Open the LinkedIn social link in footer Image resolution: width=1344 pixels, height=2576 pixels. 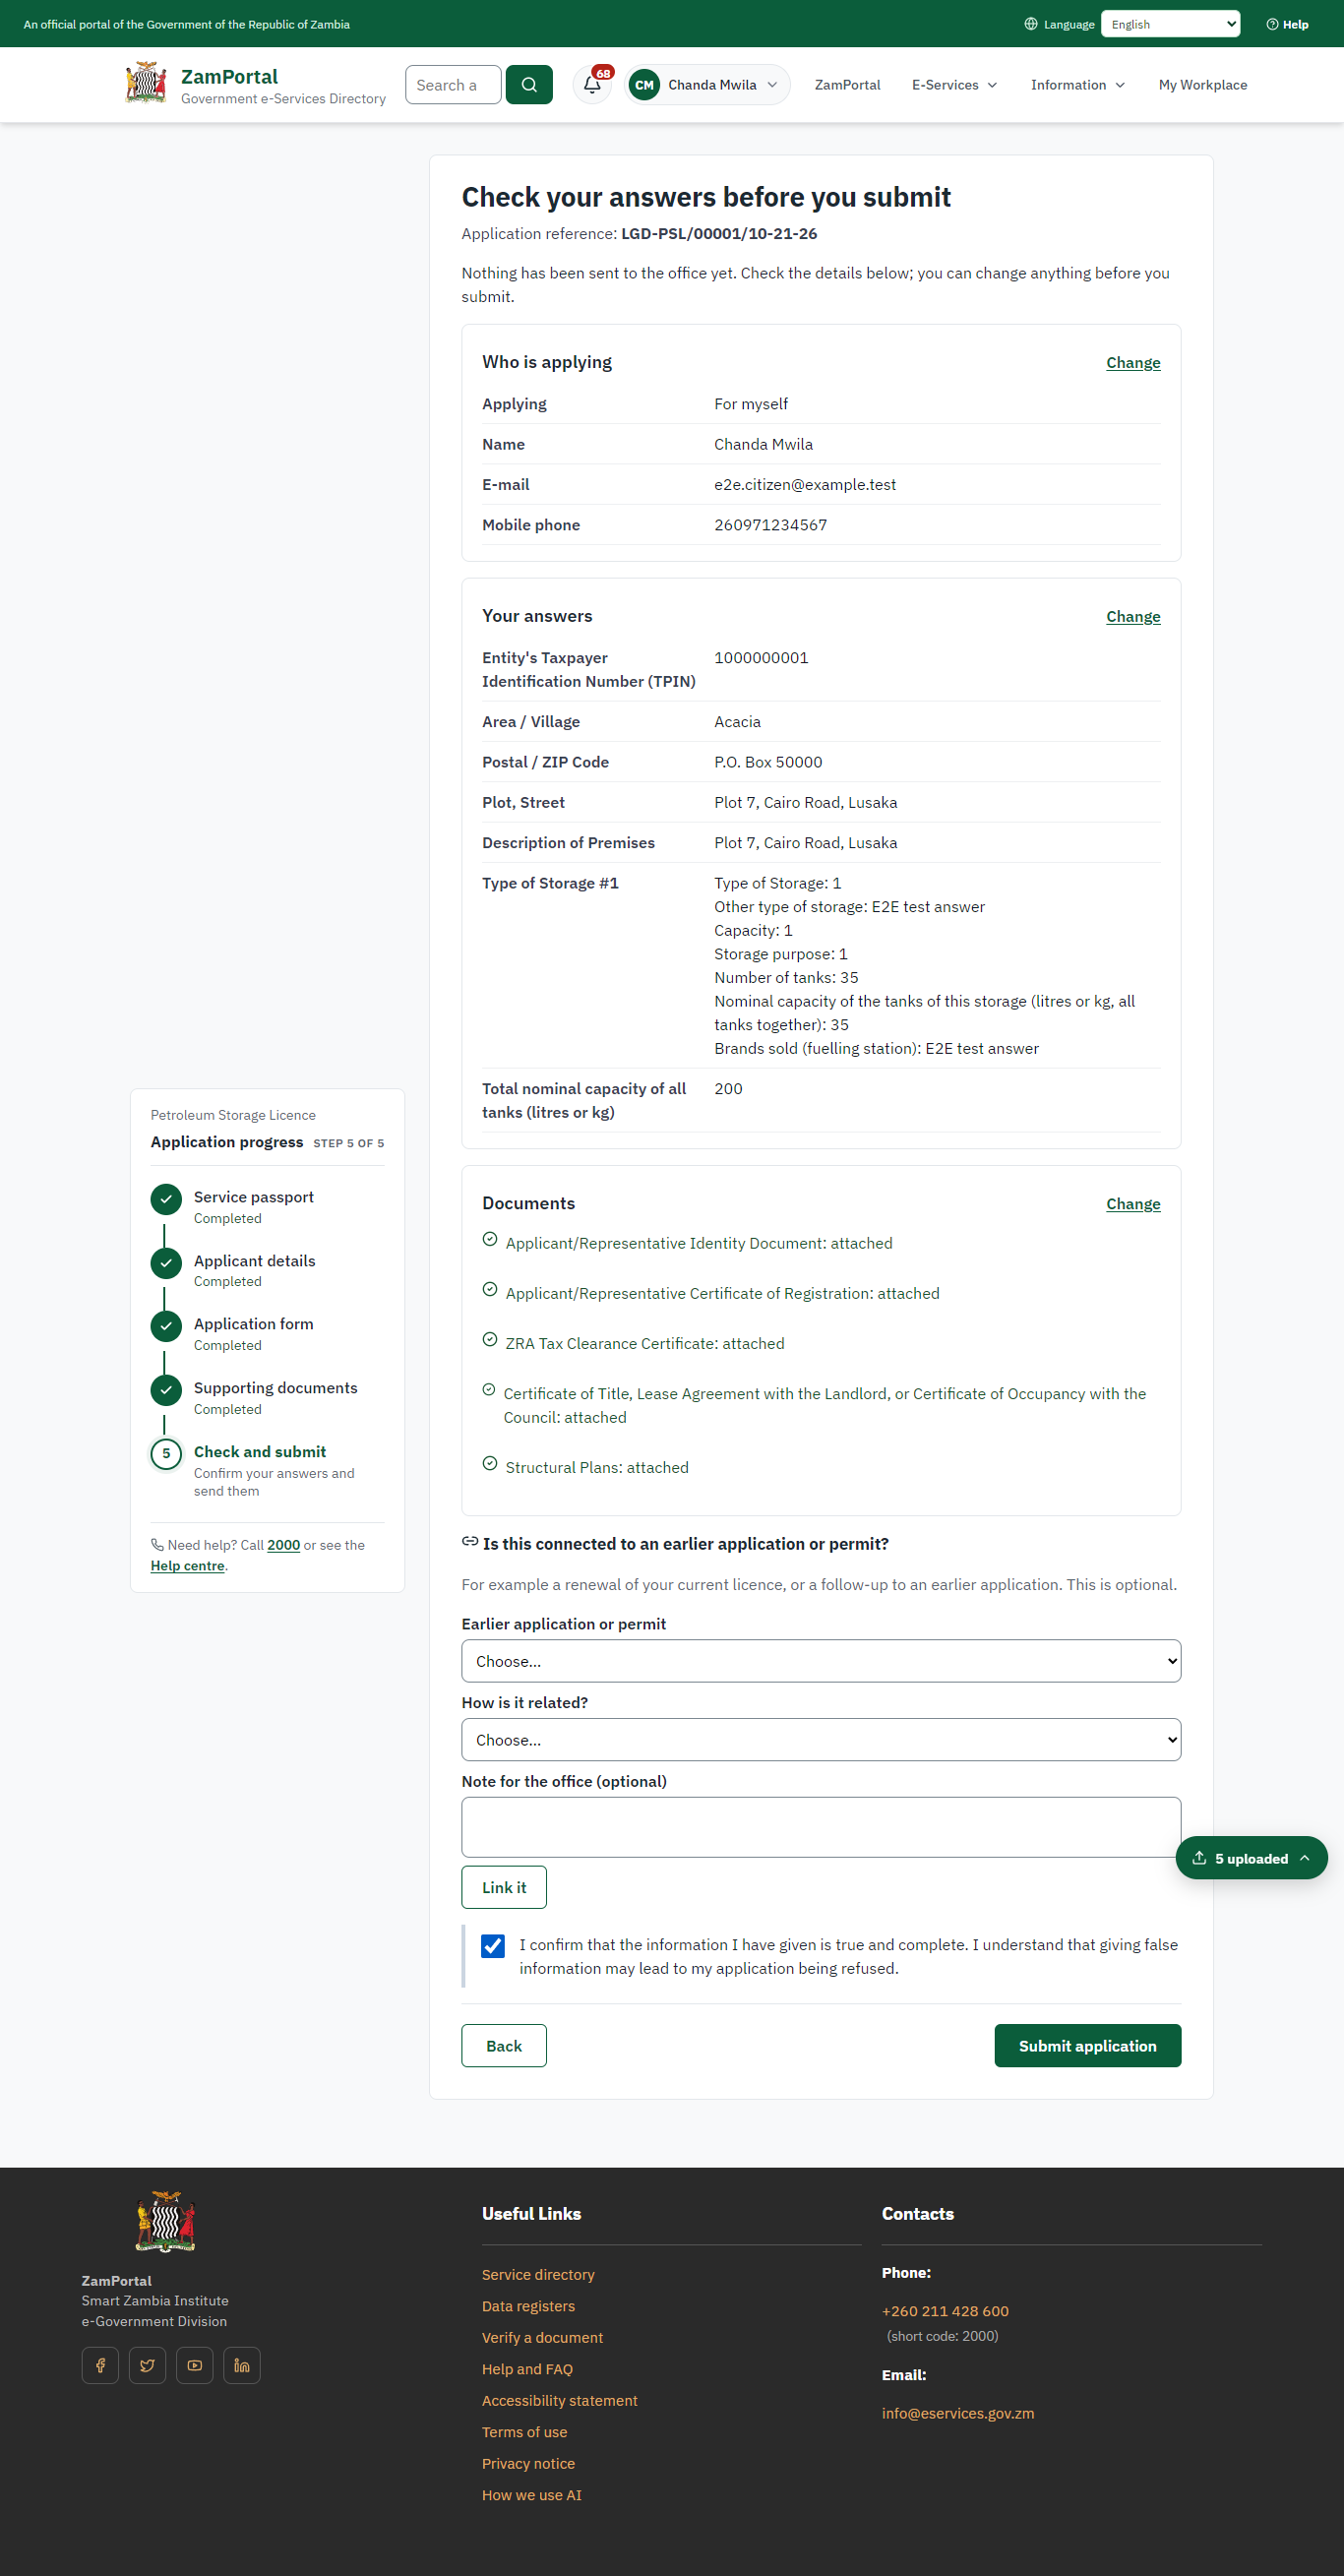click(x=242, y=2365)
